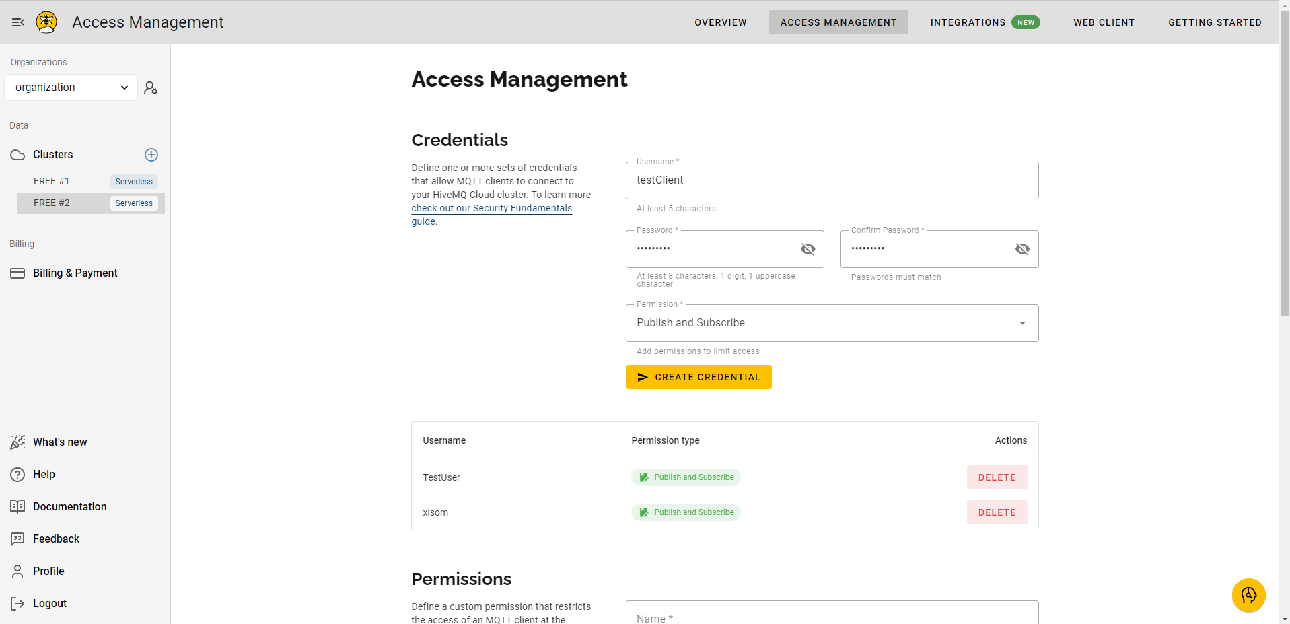Delete the xisom credential
1290x624 pixels.
click(997, 512)
